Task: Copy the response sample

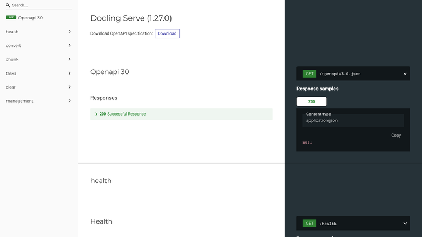Action: pos(396,136)
